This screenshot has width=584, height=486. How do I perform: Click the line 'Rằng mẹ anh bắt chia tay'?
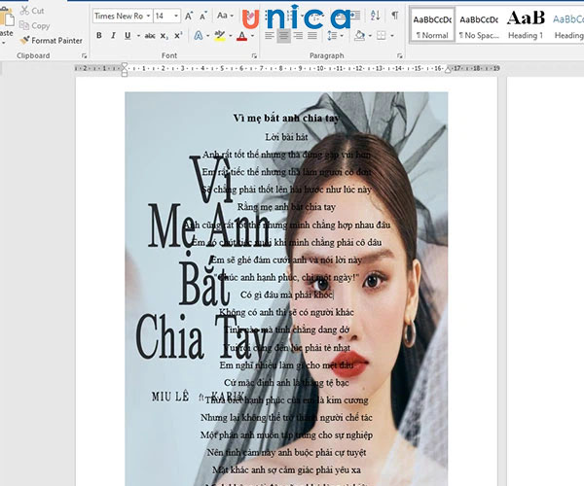tap(286, 207)
